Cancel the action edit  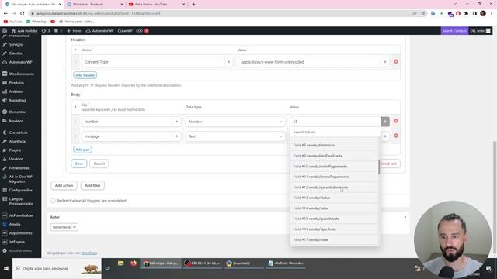coord(99,164)
